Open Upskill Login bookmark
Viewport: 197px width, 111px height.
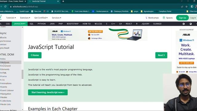pos(23,11)
